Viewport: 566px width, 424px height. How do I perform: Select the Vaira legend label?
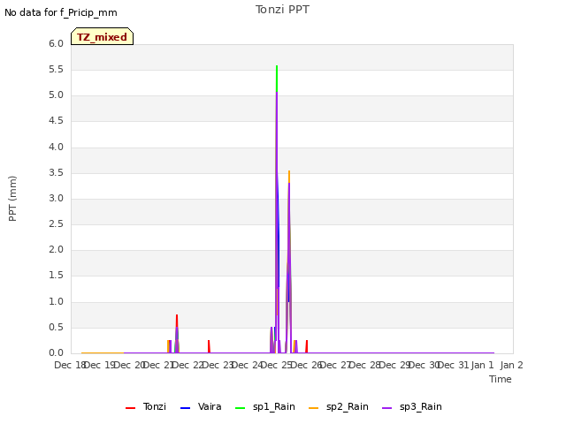coord(210,406)
